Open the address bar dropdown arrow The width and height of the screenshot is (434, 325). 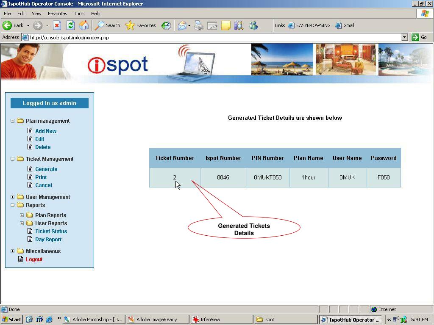coord(404,37)
